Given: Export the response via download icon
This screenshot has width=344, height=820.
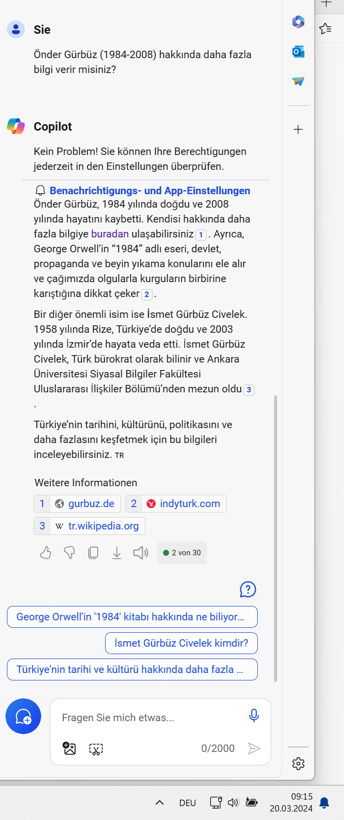Looking at the screenshot, I should (x=116, y=553).
